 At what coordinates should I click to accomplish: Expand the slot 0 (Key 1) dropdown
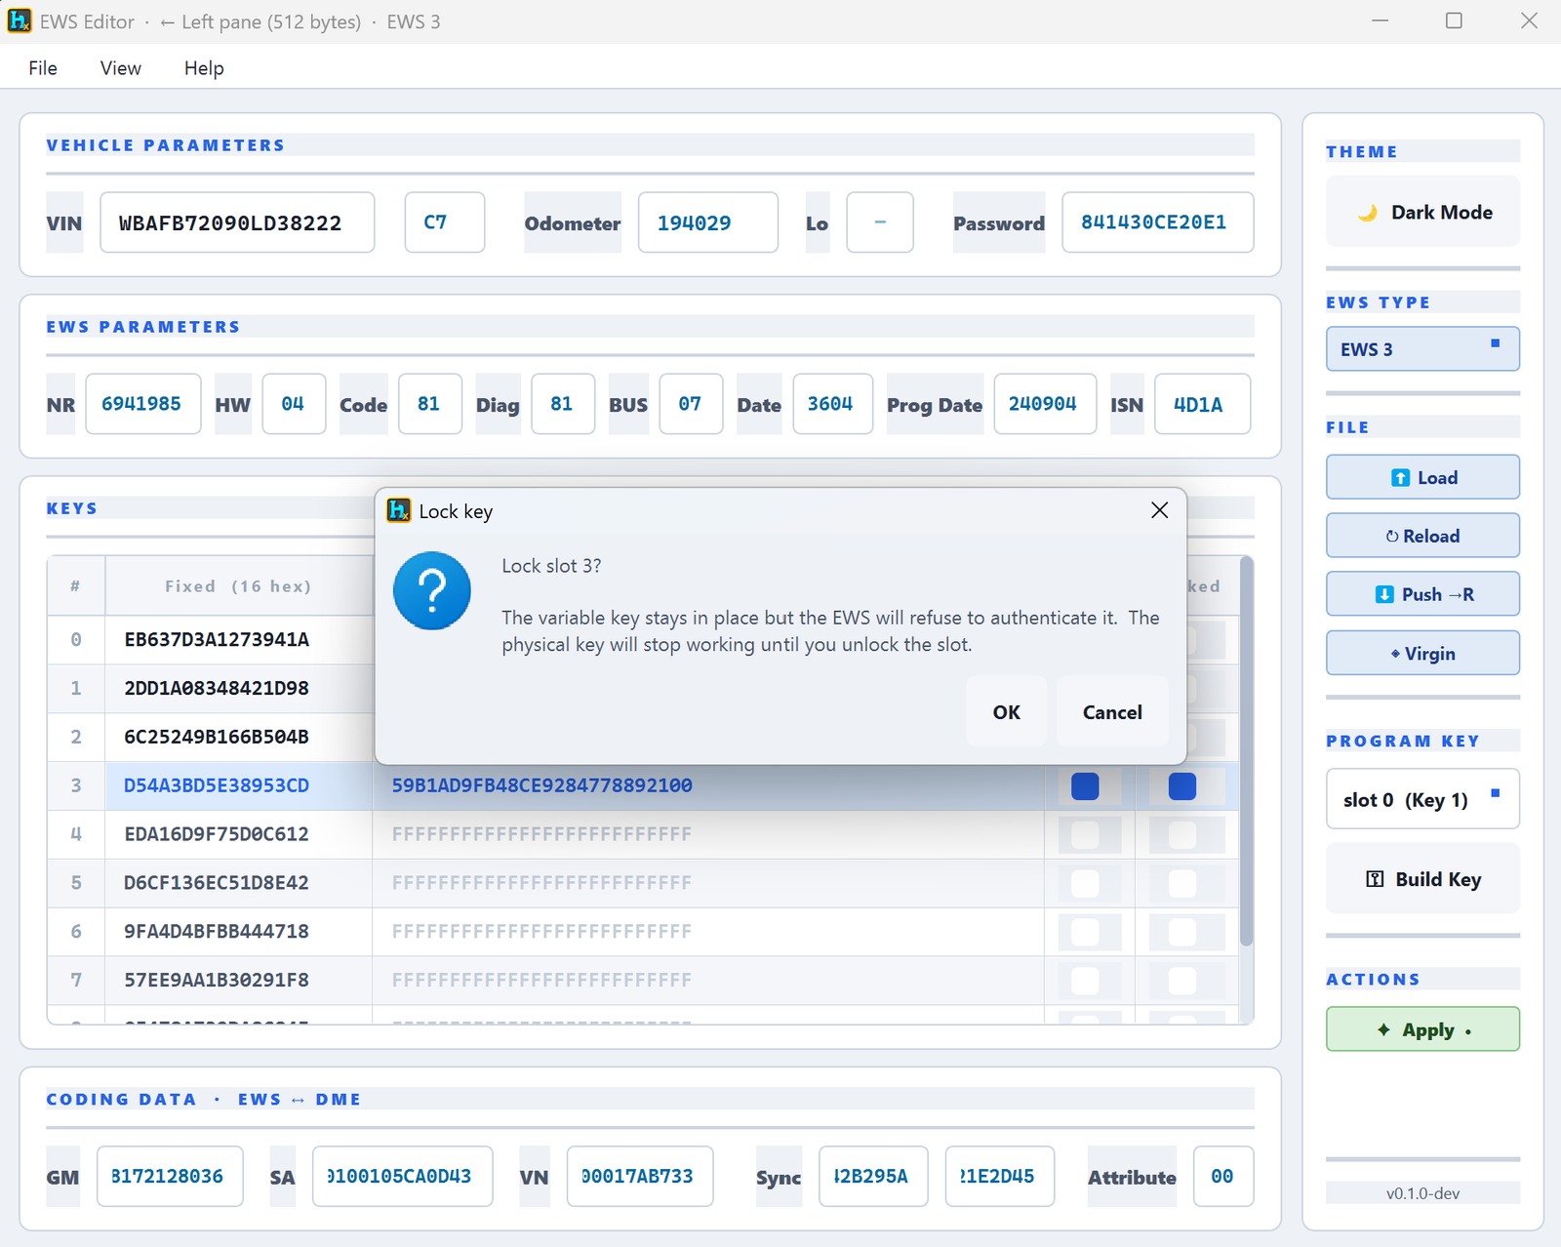[x=1422, y=799]
